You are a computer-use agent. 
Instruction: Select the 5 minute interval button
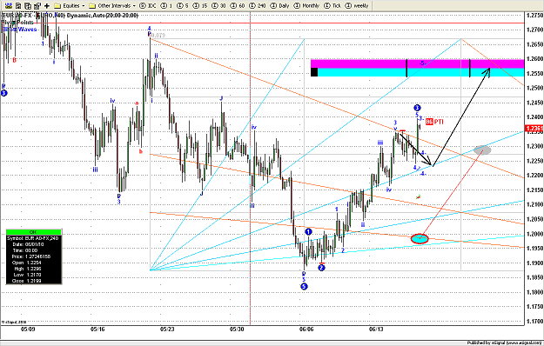click(x=182, y=5)
